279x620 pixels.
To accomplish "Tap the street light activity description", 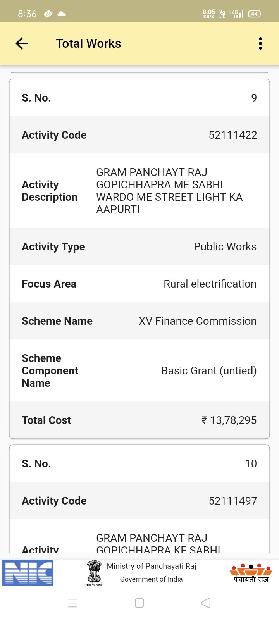I will 169,191.
